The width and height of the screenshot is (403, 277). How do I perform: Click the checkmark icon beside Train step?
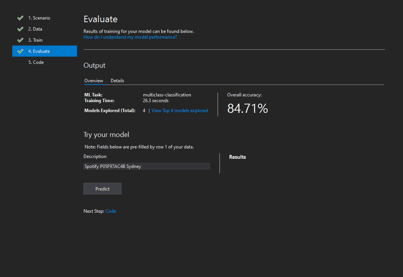(20, 40)
